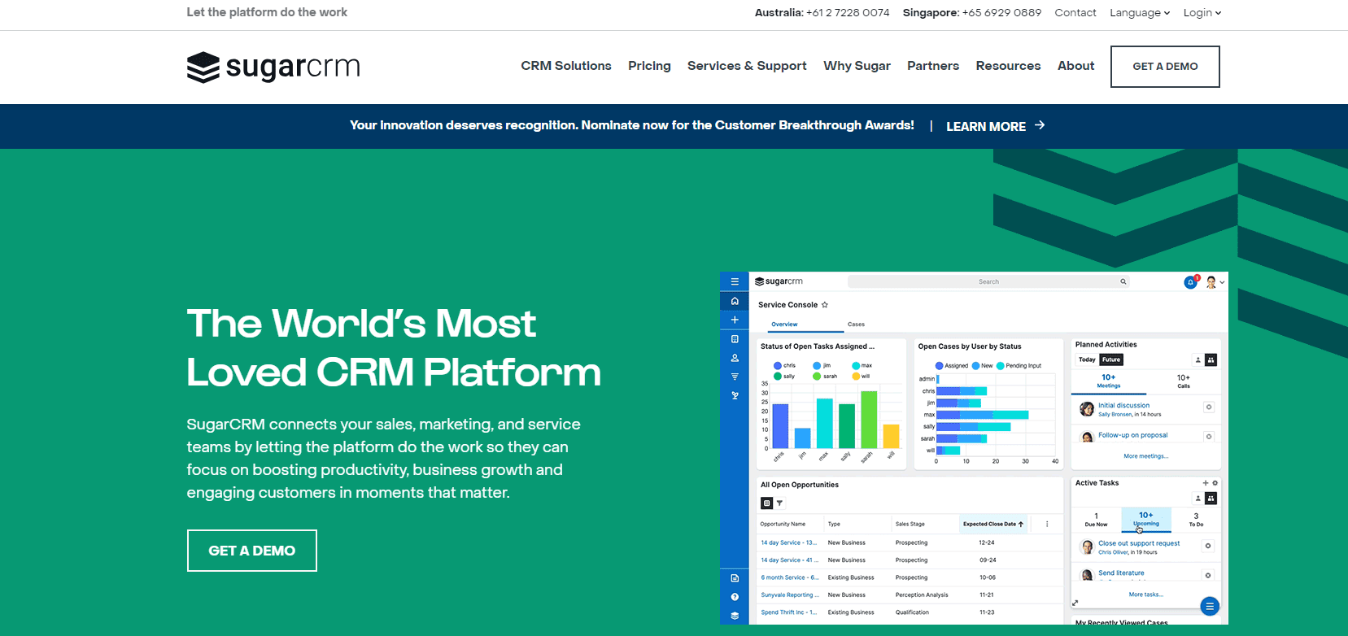Screen dimensions: 1348x636
Task: Click the dashboard Search field
Action: coord(988,282)
